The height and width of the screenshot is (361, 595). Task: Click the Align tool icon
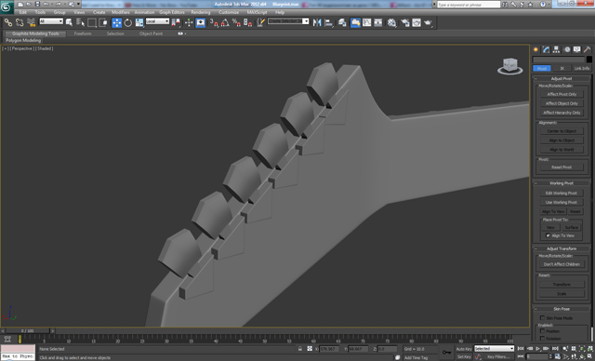[x=328, y=22]
